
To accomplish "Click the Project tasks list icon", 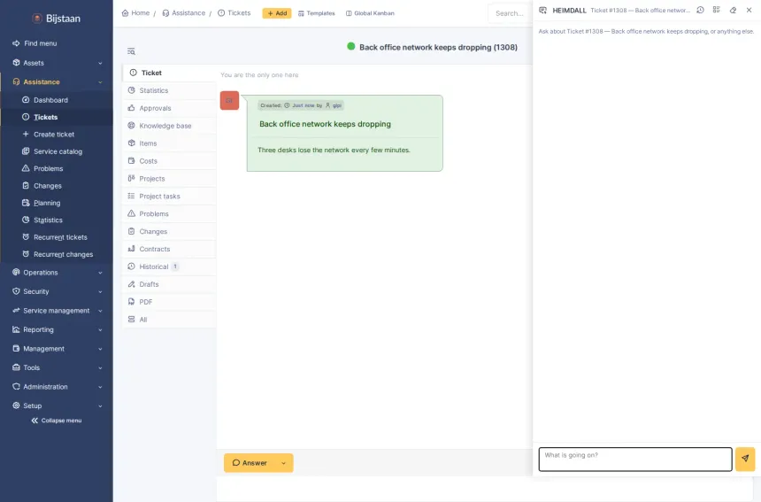I will pos(131,197).
